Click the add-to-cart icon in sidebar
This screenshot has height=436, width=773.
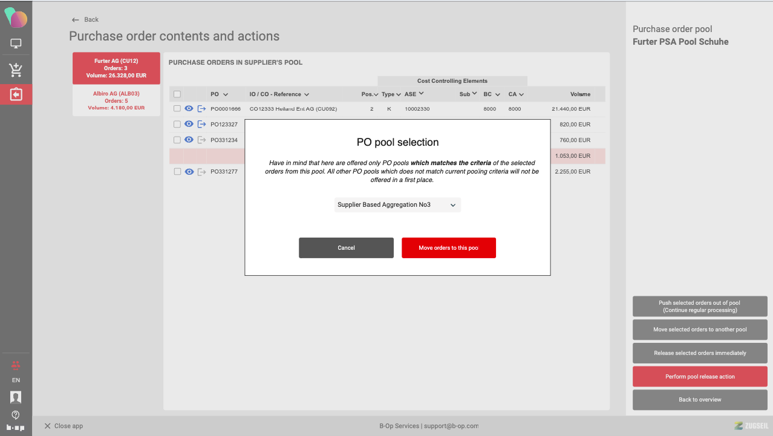point(16,70)
